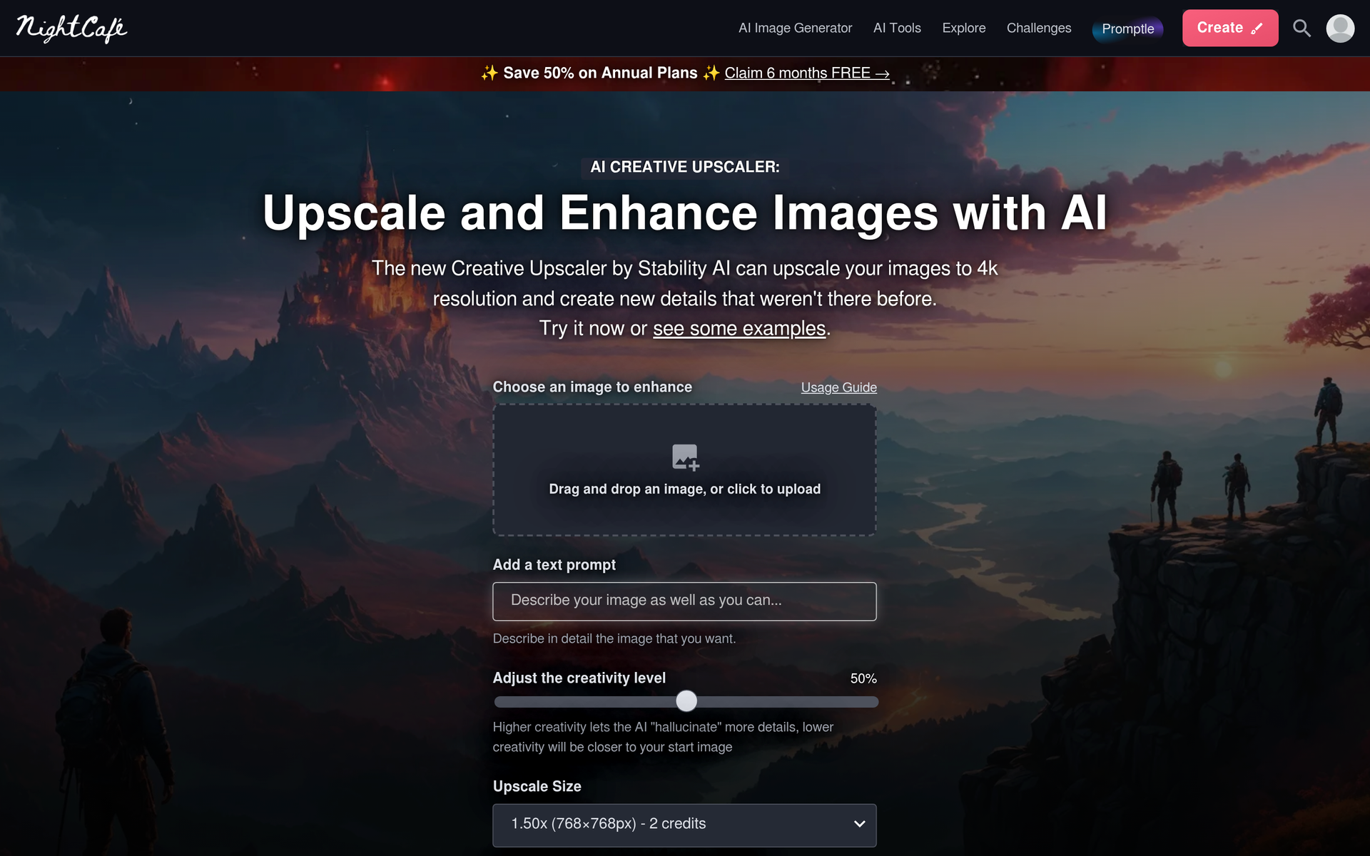The width and height of the screenshot is (1370, 856).
Task: Click the Save 50% on Annual Plans text
Action: 600,73
